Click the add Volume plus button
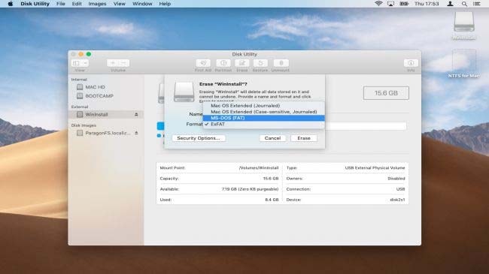Viewport: 489px width, 274px height. pos(112,63)
